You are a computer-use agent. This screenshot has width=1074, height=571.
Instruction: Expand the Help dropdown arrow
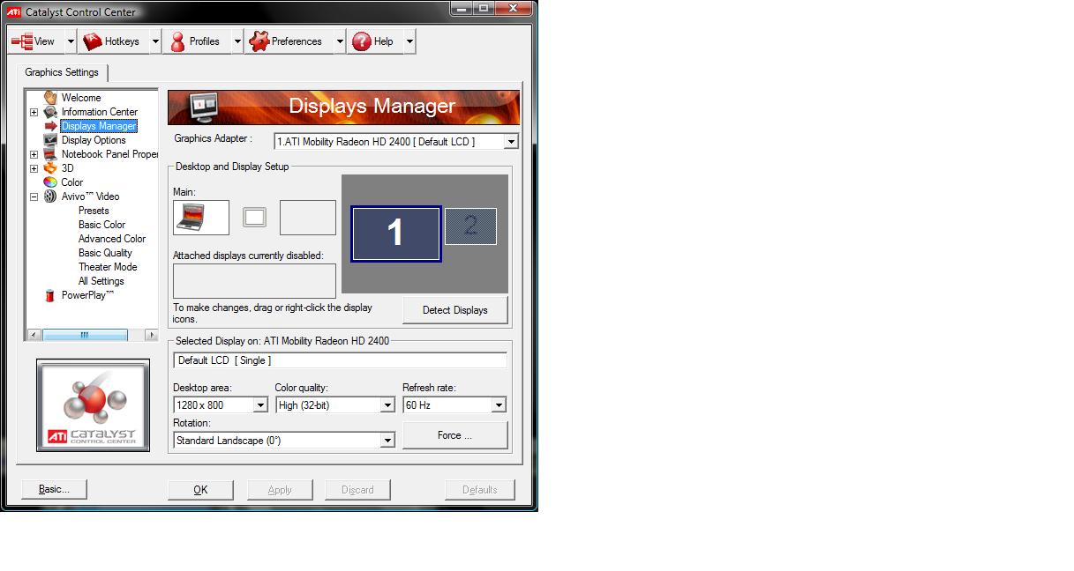click(x=409, y=41)
